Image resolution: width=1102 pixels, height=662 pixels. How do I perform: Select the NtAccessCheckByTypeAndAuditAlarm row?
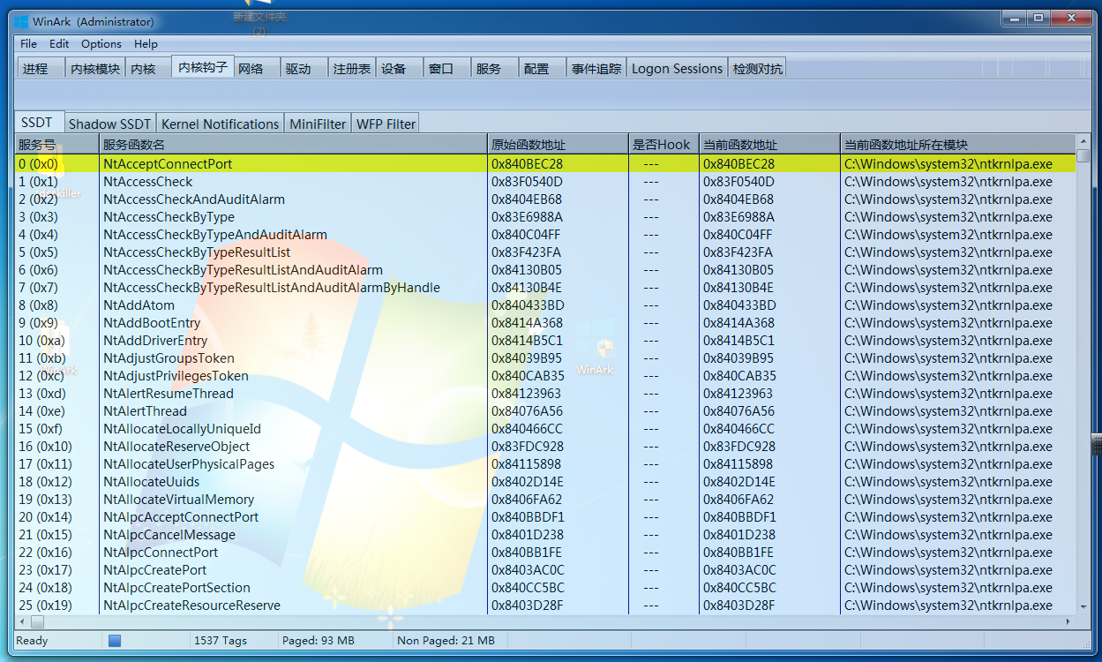click(x=545, y=234)
